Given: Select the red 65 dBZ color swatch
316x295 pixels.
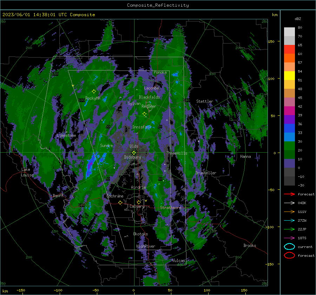Looking at the screenshot, I should point(289,49).
